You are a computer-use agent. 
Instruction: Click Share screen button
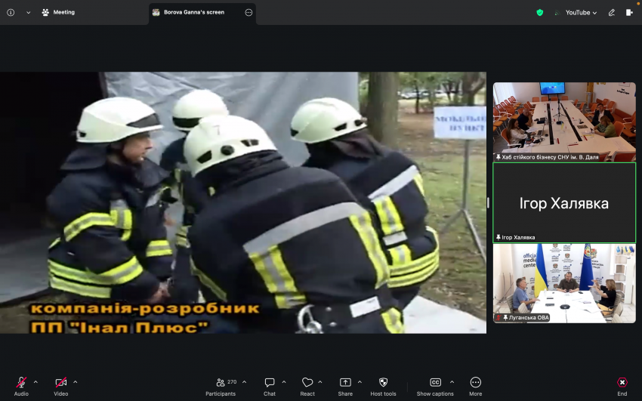coord(345,386)
